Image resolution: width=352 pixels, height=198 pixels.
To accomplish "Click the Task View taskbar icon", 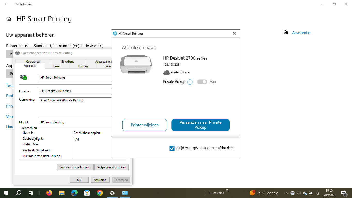I will [31, 193].
